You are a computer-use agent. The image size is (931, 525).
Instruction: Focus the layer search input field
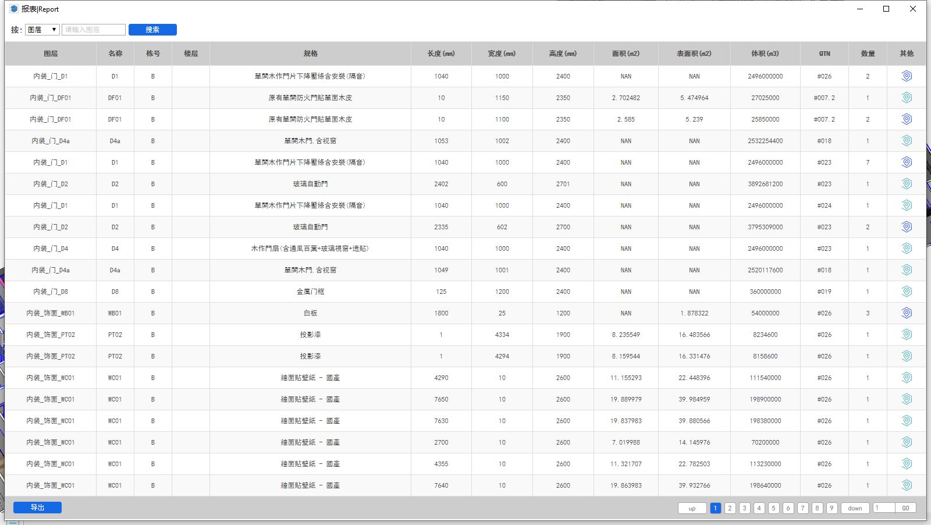(x=94, y=30)
